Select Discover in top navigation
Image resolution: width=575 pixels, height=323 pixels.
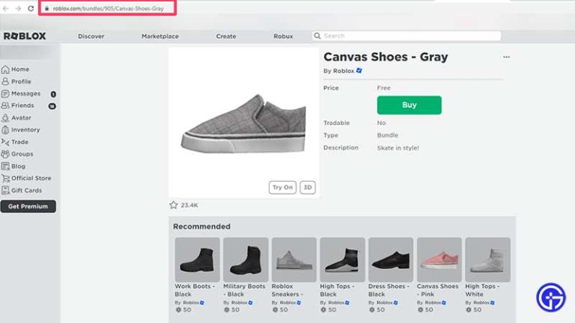(91, 36)
